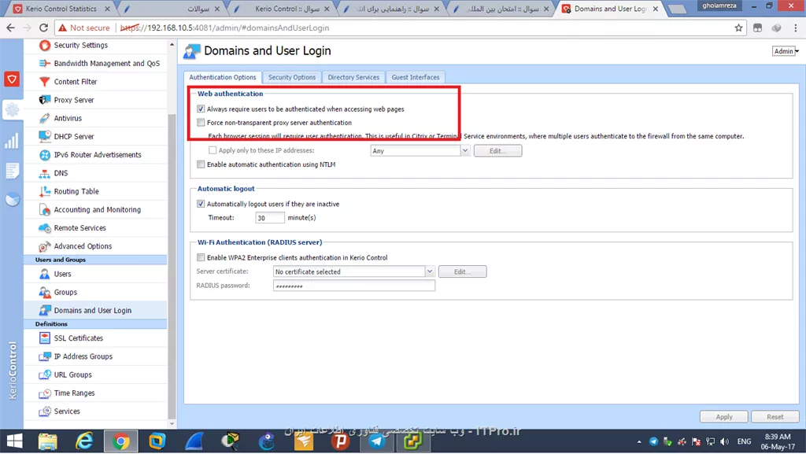Screen dimensions: 806x454
Task: Open Telegram from the taskbar
Action: point(377,441)
